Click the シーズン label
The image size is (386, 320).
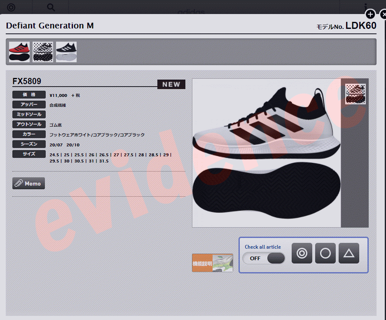[29, 144]
